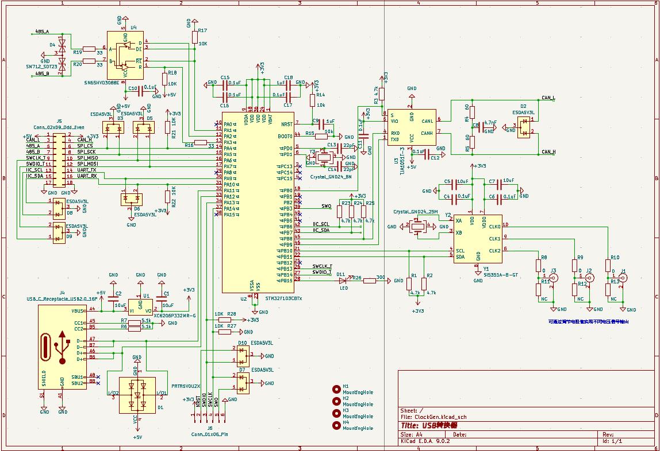Select the CAN_L net label near D2

pos(548,98)
